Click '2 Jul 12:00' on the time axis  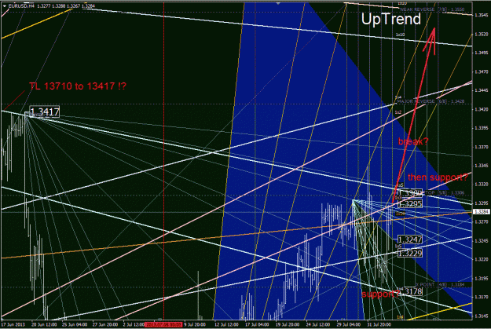(x=134, y=324)
